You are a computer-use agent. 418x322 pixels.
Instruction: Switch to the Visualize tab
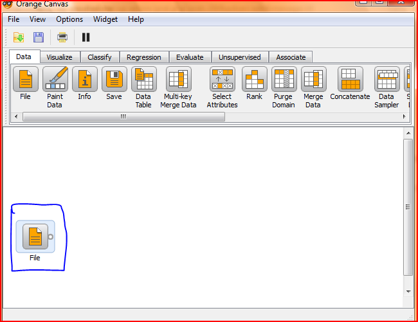(x=60, y=57)
